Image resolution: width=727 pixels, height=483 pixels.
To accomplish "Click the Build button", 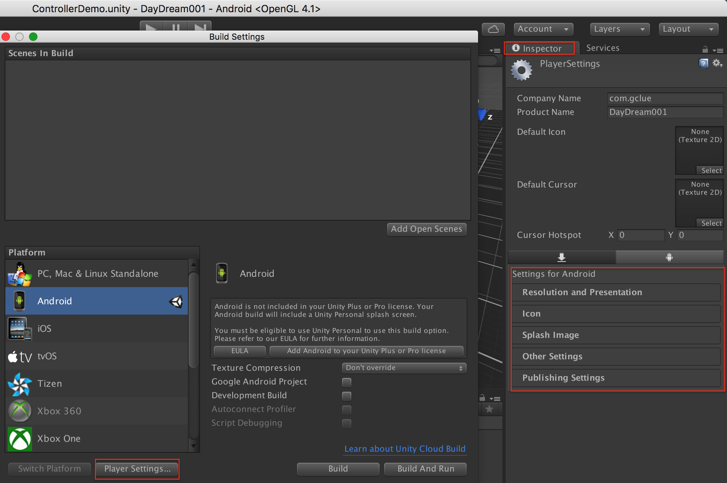I will point(338,469).
